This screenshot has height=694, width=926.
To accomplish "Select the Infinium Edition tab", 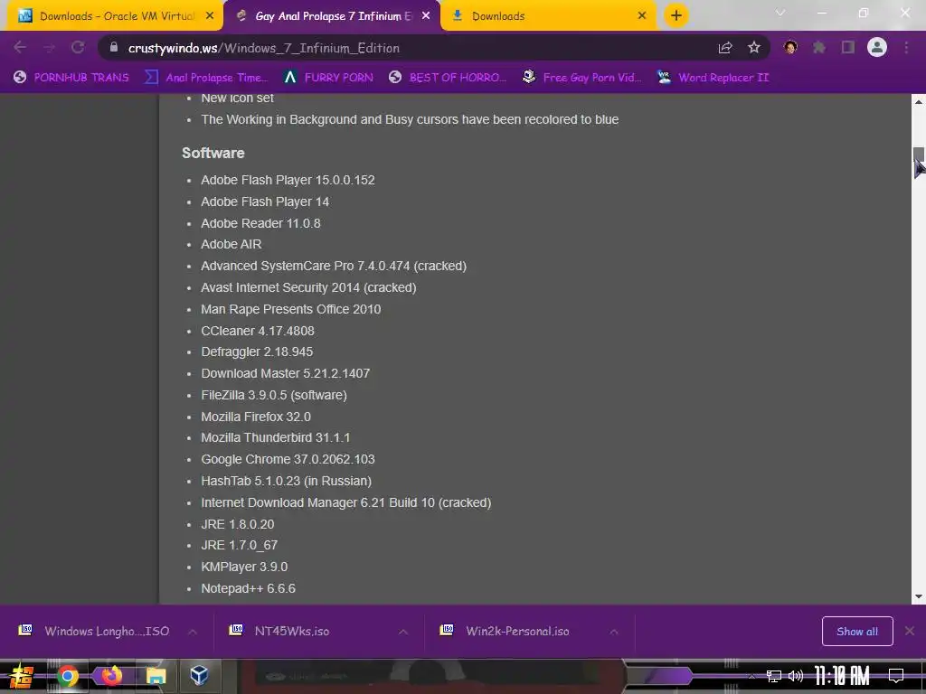I will click(333, 16).
